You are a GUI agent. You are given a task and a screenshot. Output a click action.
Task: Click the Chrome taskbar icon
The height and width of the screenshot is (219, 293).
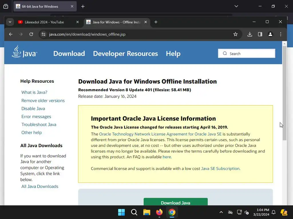[x=172, y=212]
